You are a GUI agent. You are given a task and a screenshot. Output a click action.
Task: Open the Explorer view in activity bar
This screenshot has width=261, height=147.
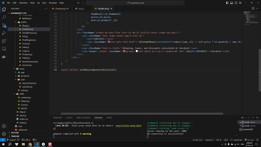(4, 9)
